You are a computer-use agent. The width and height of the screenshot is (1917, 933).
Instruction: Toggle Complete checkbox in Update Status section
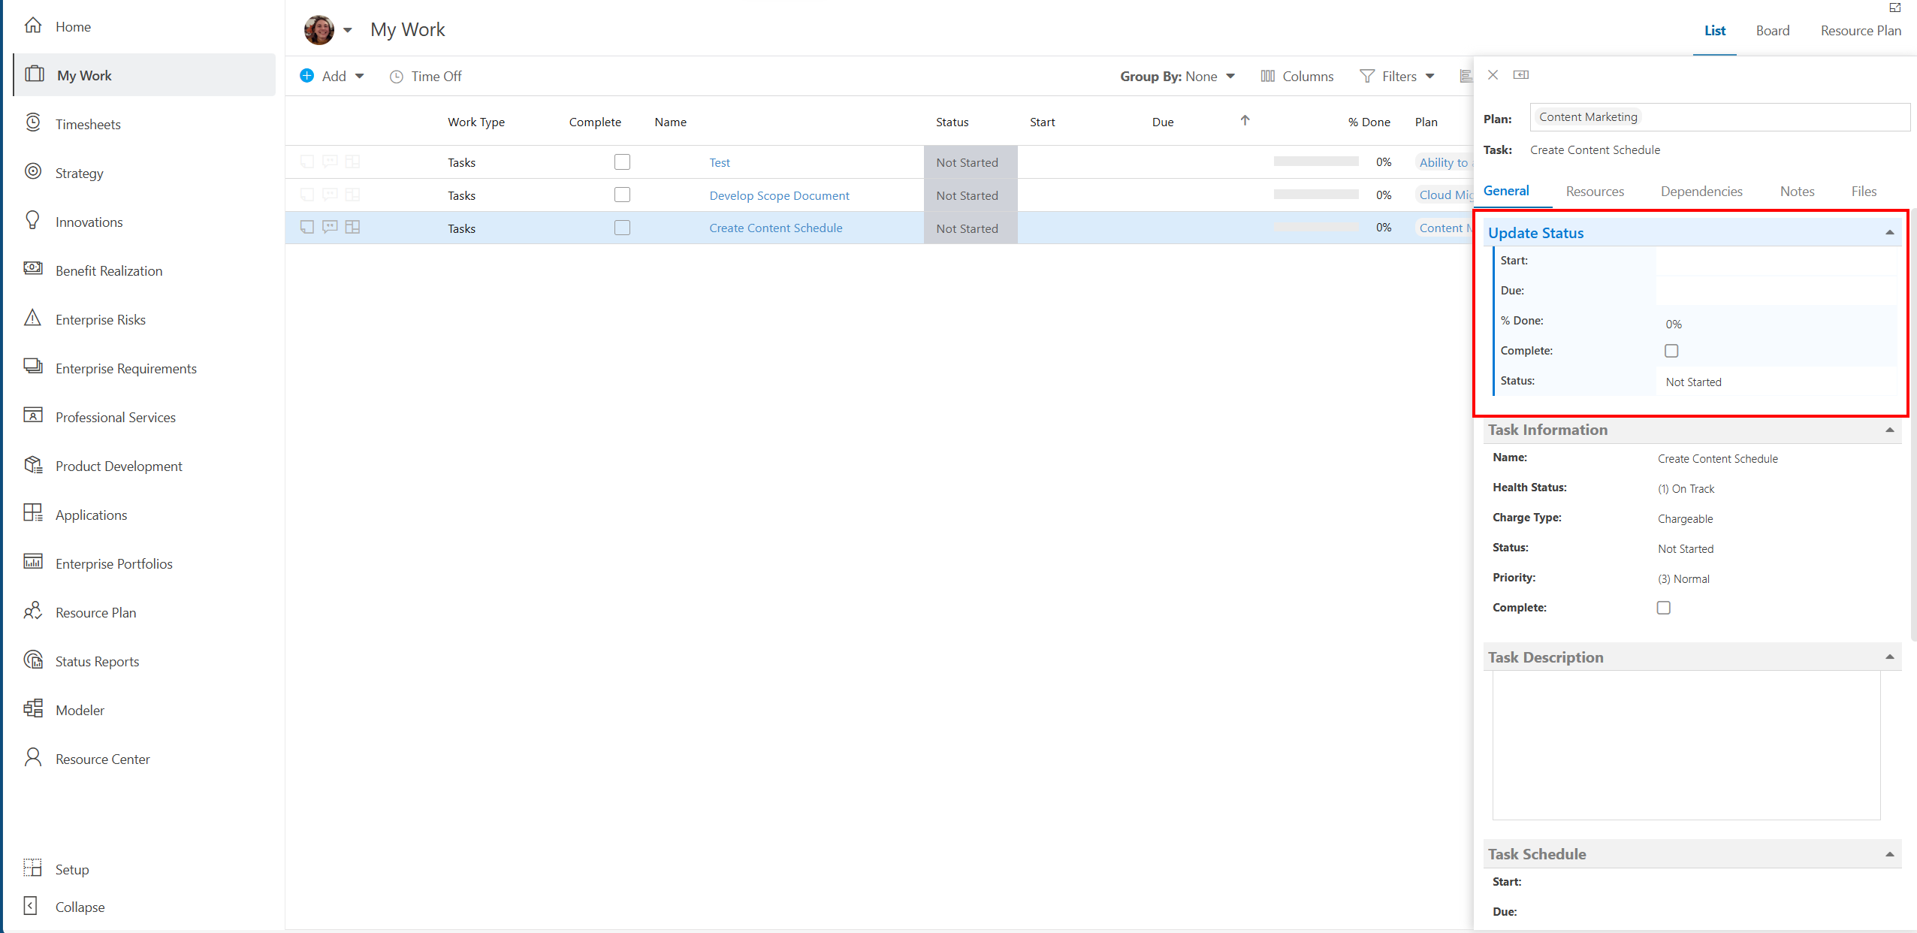(1671, 351)
